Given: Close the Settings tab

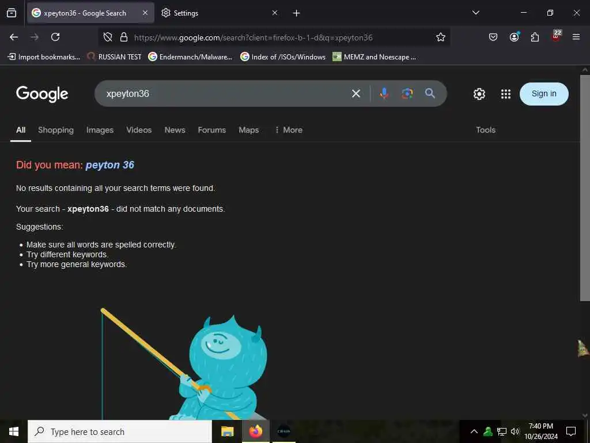Looking at the screenshot, I should tap(275, 13).
